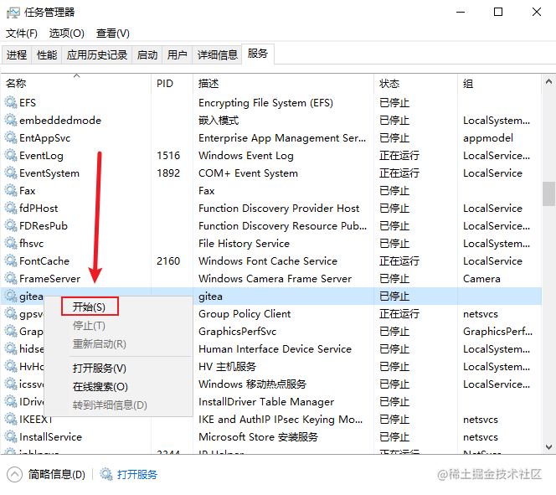This screenshot has width=556, height=495.
Task: Click the gpsvc service gear icon
Action: click(11, 314)
